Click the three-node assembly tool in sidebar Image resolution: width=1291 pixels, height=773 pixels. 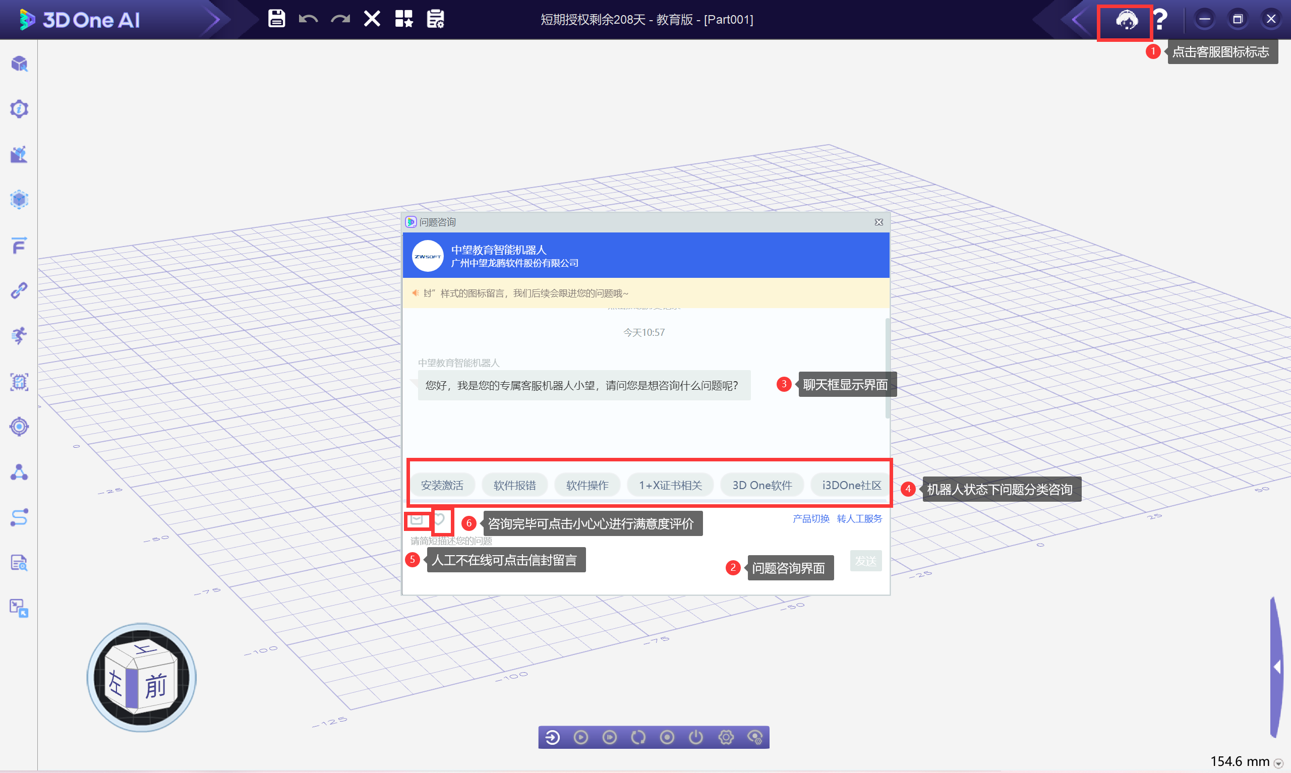(x=19, y=472)
